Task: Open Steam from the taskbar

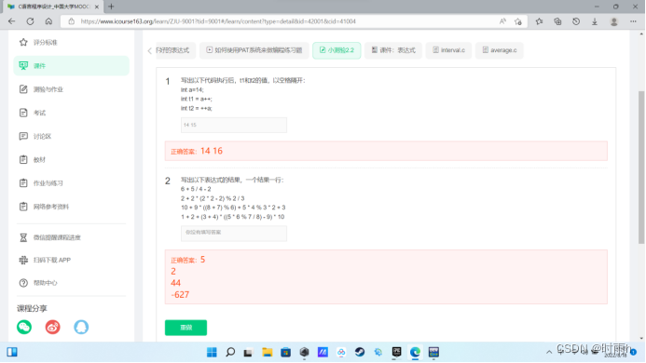Action: pyautogui.click(x=360, y=353)
